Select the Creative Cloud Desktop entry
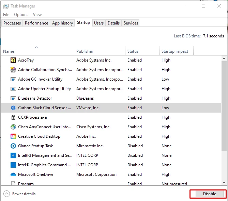This screenshot has width=228, height=201. (111, 136)
